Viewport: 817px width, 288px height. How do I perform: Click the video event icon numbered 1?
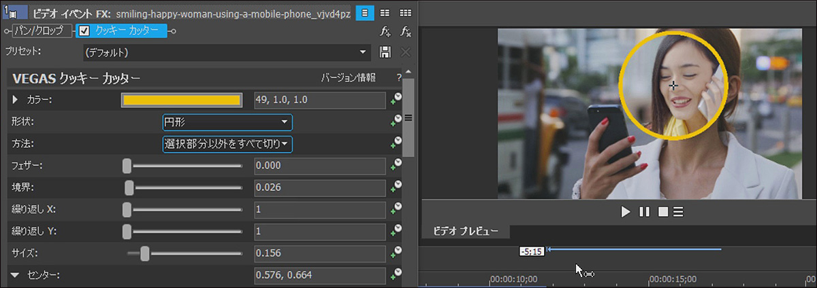[14, 12]
